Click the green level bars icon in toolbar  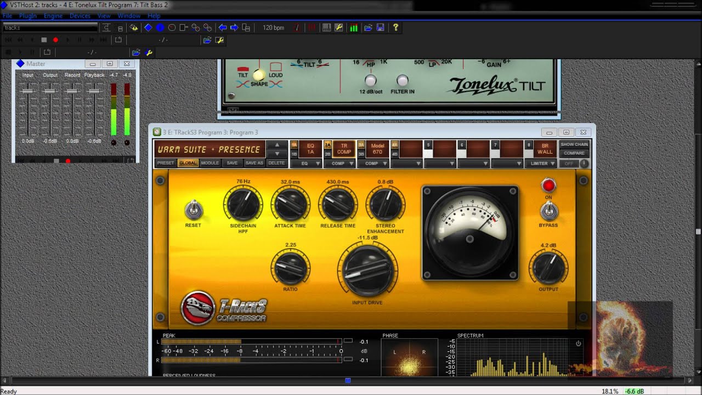354,27
